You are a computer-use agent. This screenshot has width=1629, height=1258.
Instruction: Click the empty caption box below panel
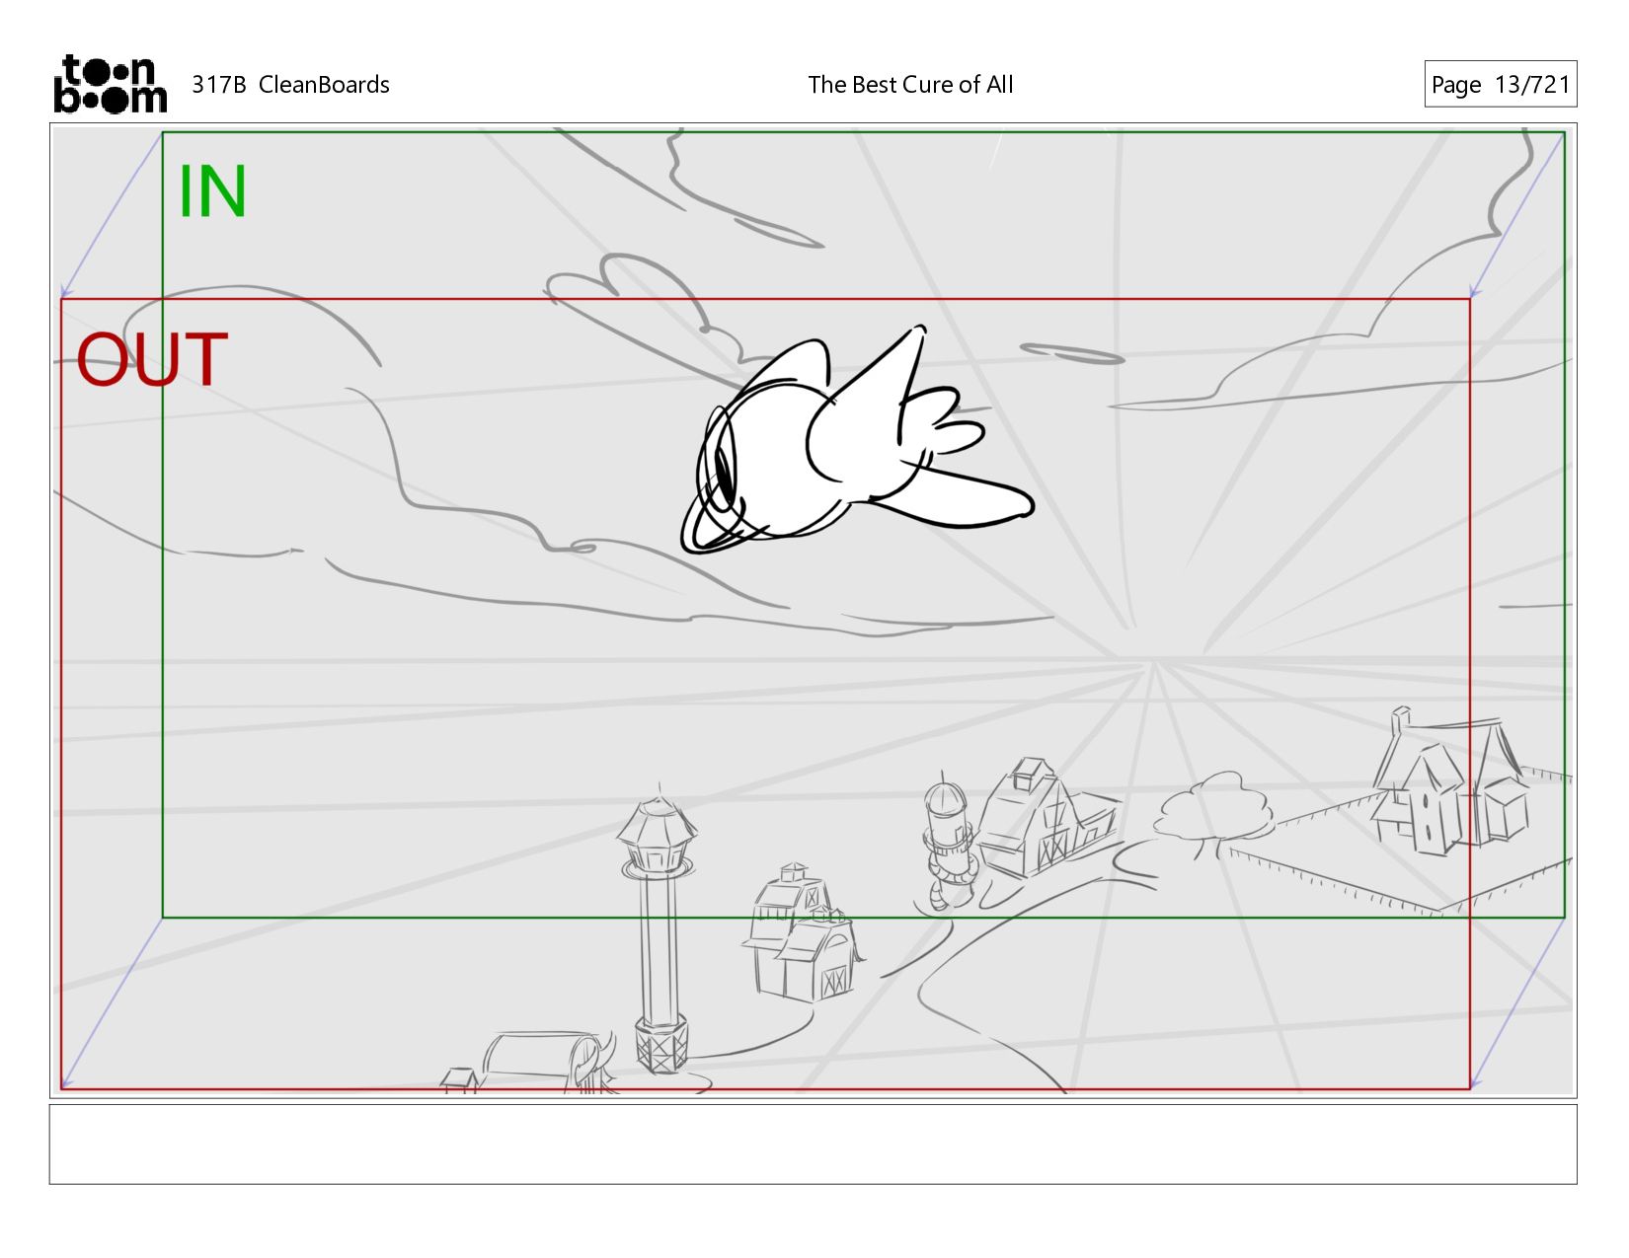(813, 1144)
